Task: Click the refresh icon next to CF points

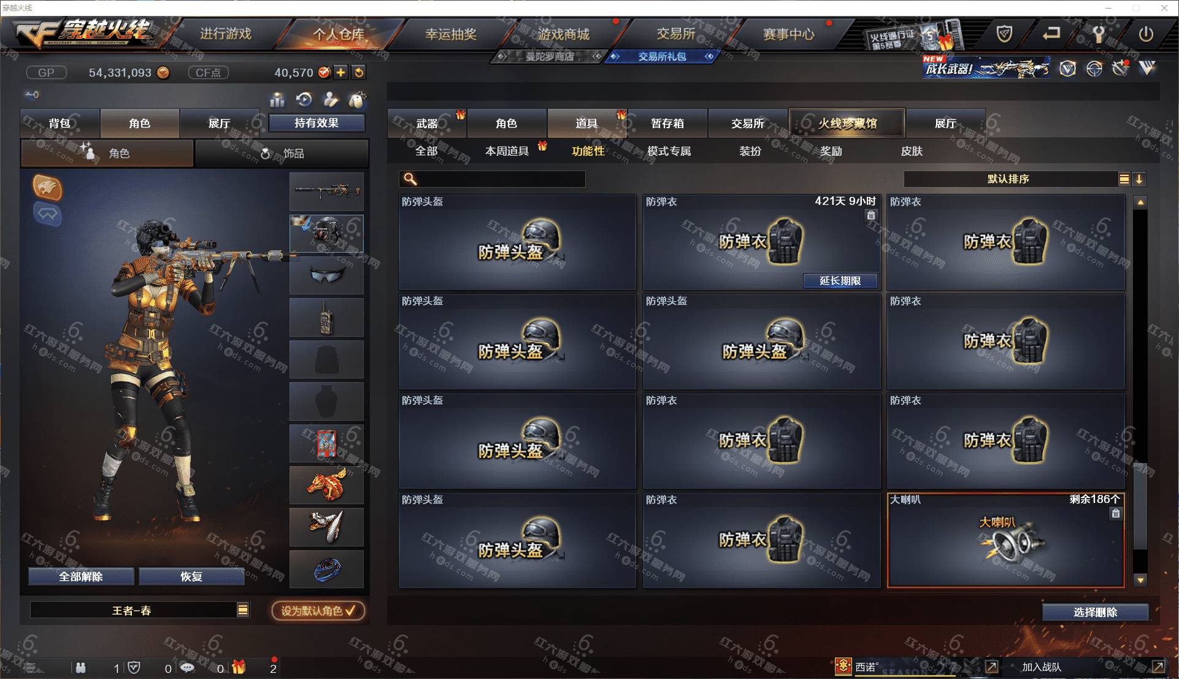Action: (x=359, y=72)
